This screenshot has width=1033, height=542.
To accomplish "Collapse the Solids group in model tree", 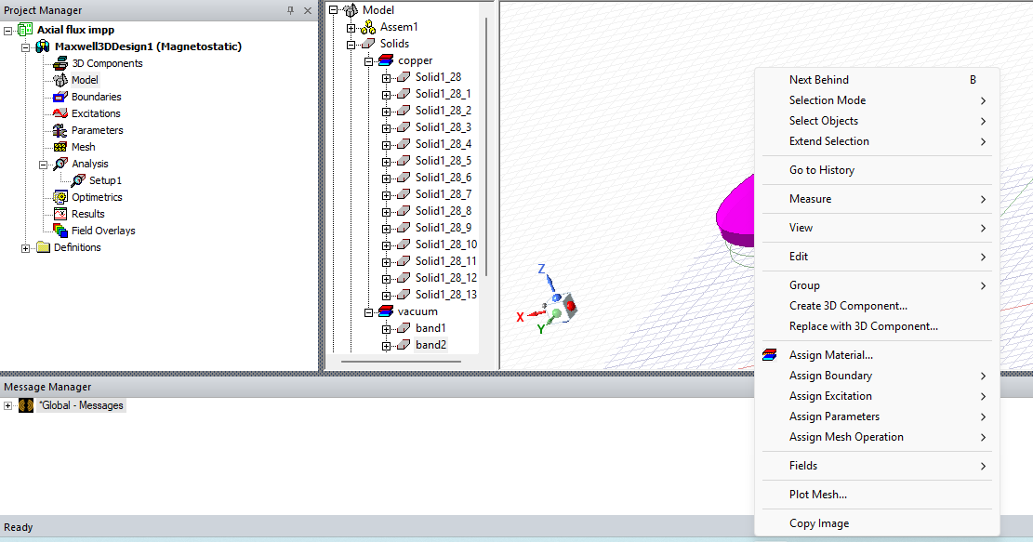I will pos(351,44).
